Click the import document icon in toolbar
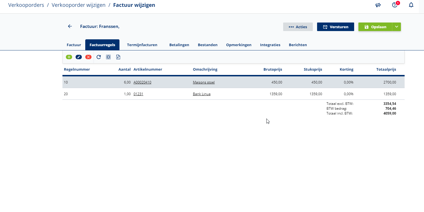This screenshot has width=424, height=212. [118, 57]
